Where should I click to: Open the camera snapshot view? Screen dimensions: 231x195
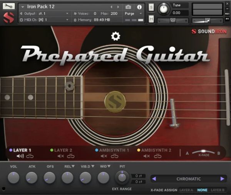pyautogui.click(x=128, y=7)
